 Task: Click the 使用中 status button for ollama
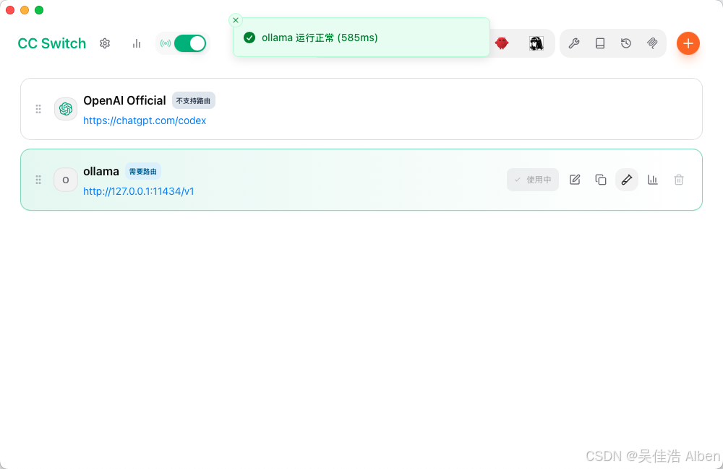point(533,180)
